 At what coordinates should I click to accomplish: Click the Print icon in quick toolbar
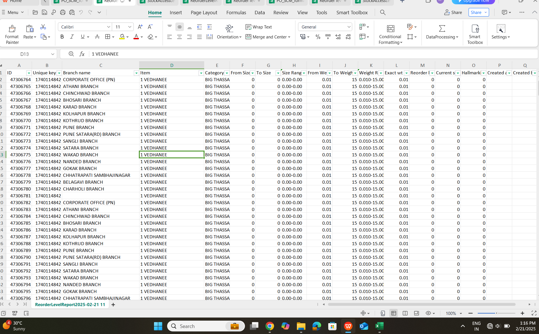point(63,13)
